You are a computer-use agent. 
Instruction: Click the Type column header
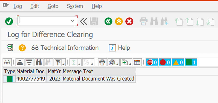(x=9, y=72)
